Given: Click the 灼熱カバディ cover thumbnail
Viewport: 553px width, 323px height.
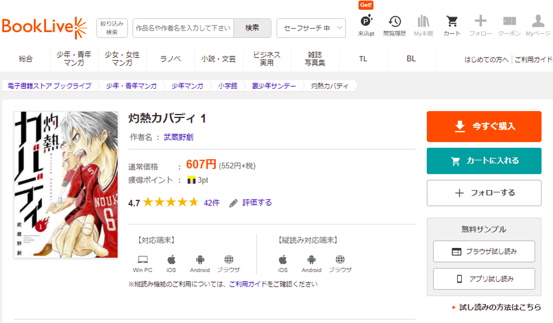Looking at the screenshot, I should [66, 185].
